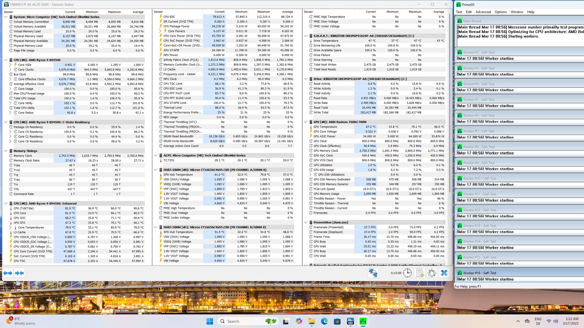
Task: Click the HWiNFO title bar app icon
Action: [x=6, y=5]
